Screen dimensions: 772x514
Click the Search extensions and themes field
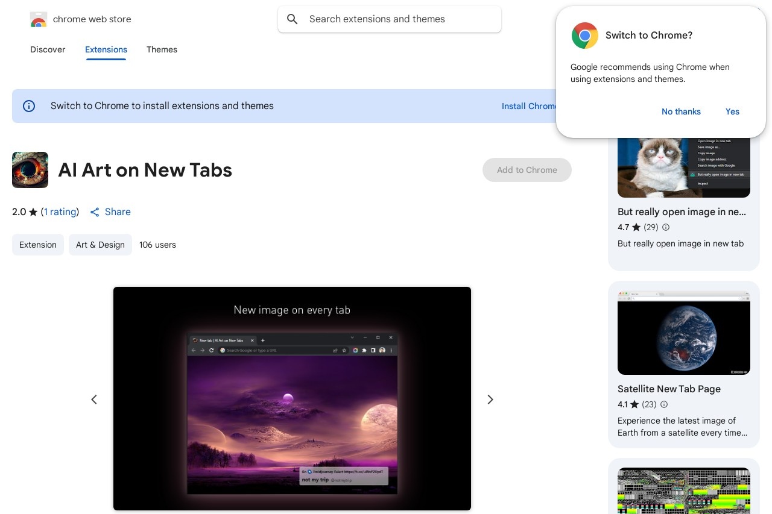pyautogui.click(x=390, y=19)
